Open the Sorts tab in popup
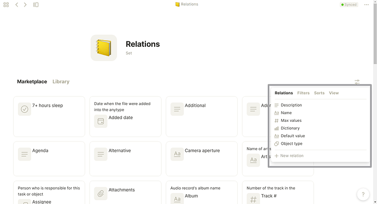 [319, 93]
